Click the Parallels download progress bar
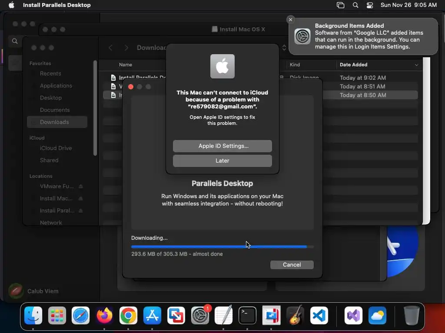This screenshot has width=445, height=333. tap(222, 247)
